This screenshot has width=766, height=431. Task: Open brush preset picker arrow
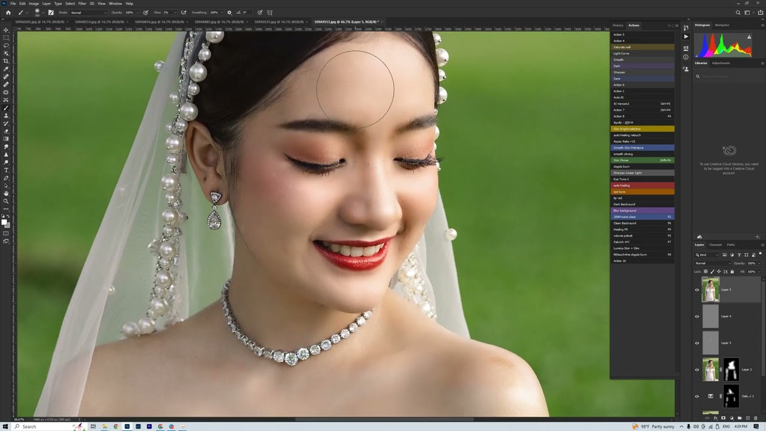44,12
